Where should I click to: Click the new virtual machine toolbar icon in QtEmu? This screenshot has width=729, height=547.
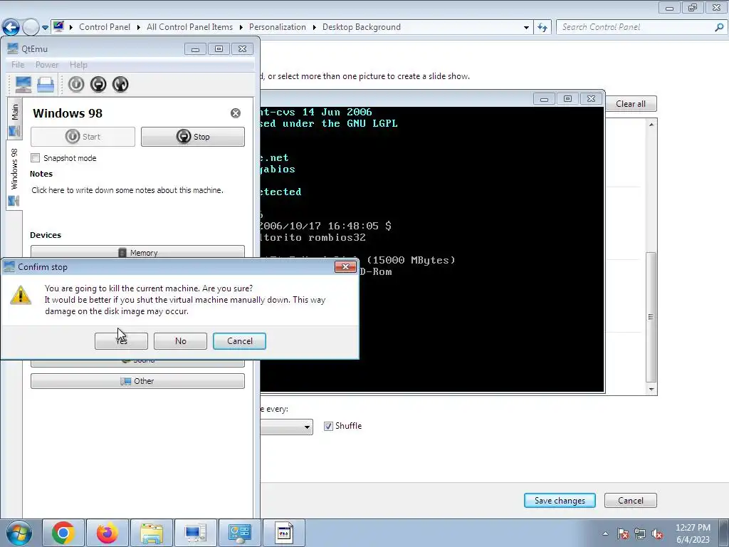tap(23, 84)
